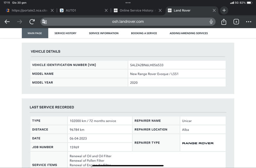This screenshot has width=256, height=168.
Task: Open the SERVICE INFORMATION navigation item
Action: pos(104,33)
